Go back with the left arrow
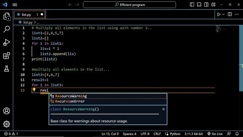This screenshot has width=243, height=137. point(70,5)
